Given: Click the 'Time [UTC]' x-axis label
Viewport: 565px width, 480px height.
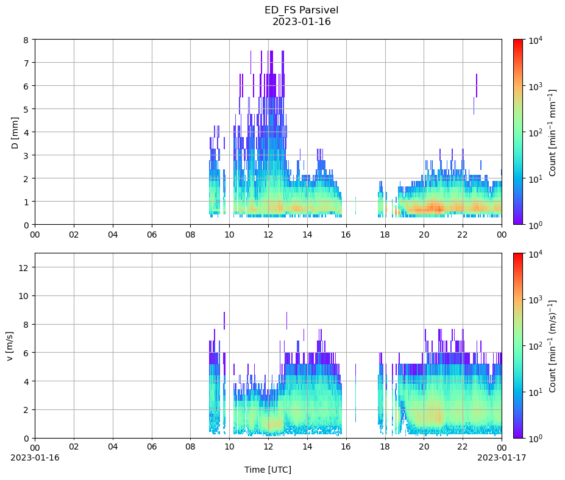Looking at the screenshot, I should point(268,470).
